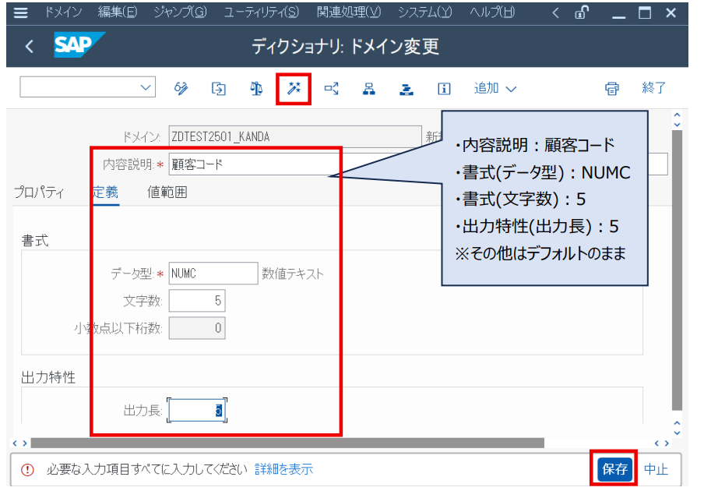Screen dimensions: 711x491
Task: Click the vertical scrollbar thumb
Action: 677,270
